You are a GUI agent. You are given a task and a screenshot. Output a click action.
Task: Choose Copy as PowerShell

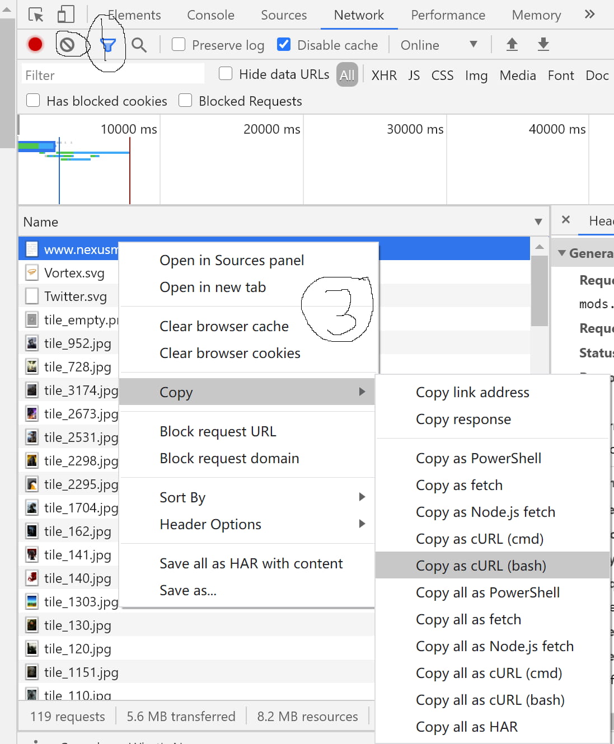tap(493, 458)
